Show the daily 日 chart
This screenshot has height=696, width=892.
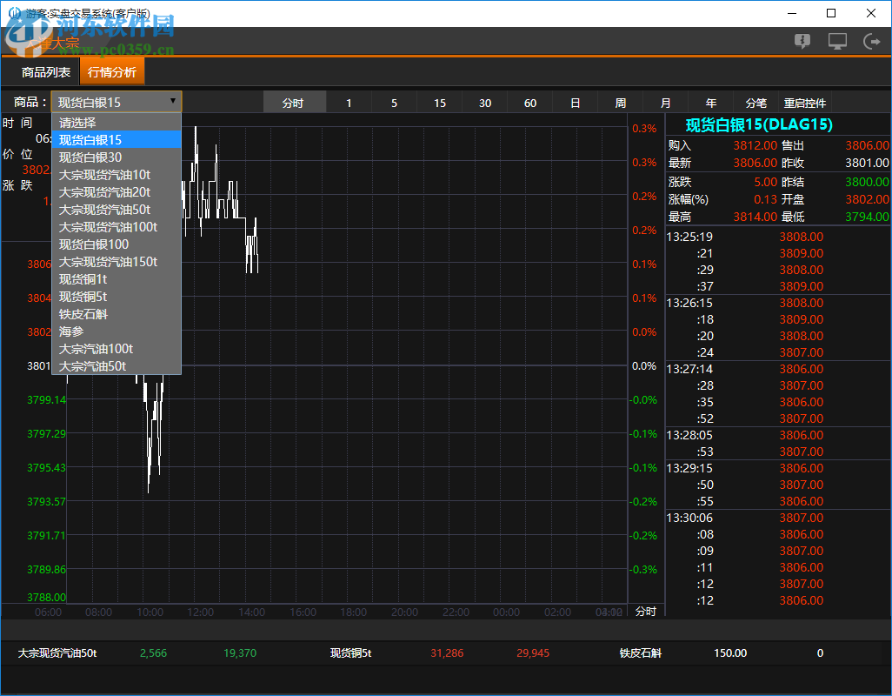(x=576, y=103)
